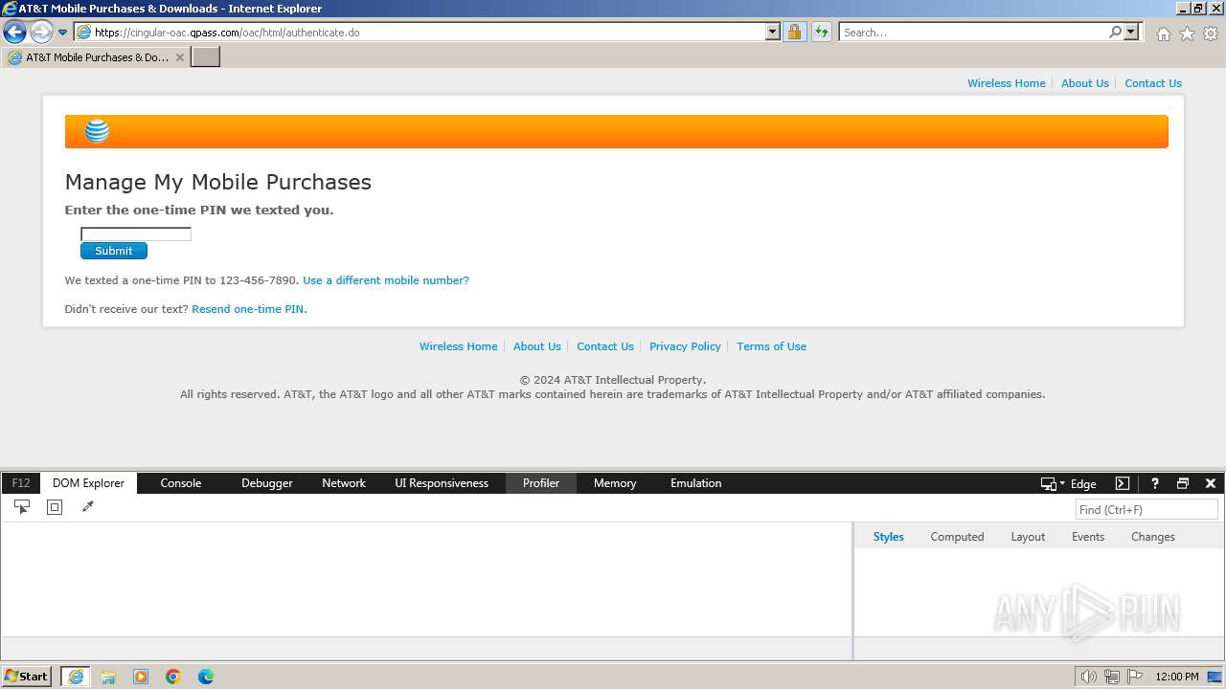Viewport: 1226px width, 689px height.
Task: Open the footer Wireless Home link
Action: 458,346
